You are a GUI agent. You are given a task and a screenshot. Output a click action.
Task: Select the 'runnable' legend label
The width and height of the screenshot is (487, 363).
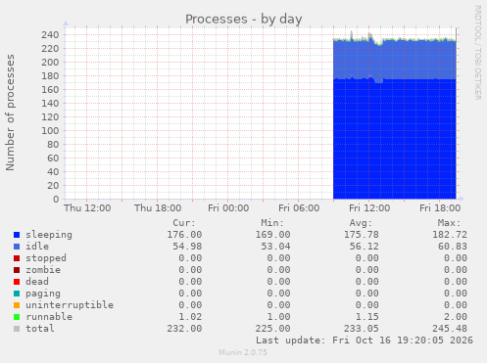pyautogui.click(x=49, y=317)
